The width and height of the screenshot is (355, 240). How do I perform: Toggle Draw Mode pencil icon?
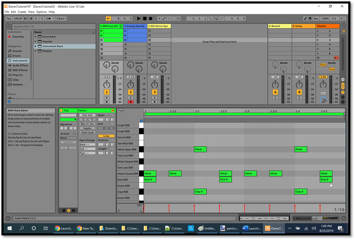tap(305, 19)
